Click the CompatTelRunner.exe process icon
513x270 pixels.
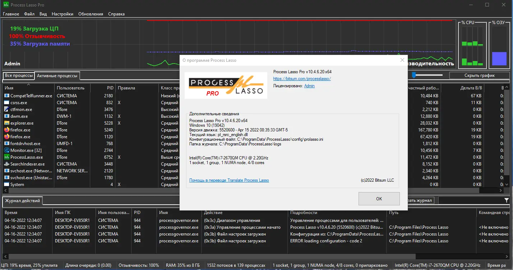[7, 96]
